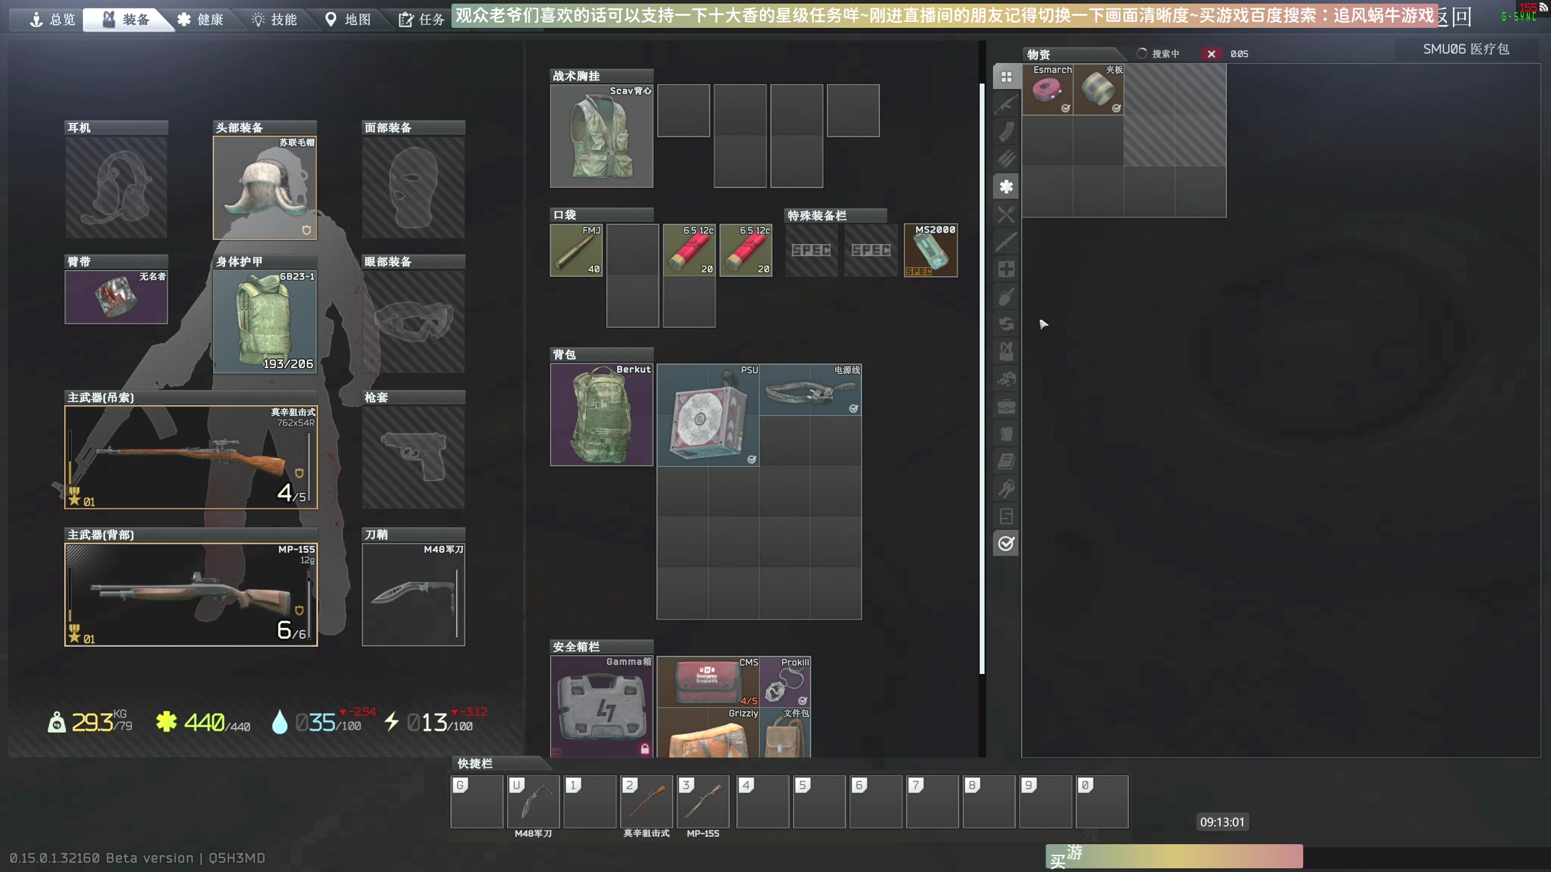Image resolution: width=1551 pixels, height=872 pixels.
Task: Filter loot by special equipment icon
Action: click(x=1006, y=516)
